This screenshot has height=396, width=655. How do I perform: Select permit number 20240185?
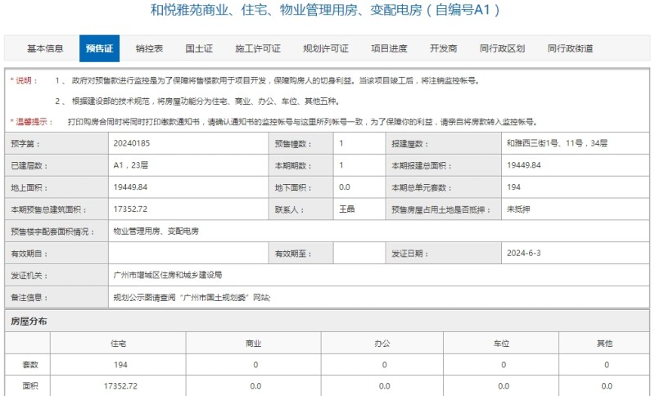pyautogui.click(x=132, y=143)
